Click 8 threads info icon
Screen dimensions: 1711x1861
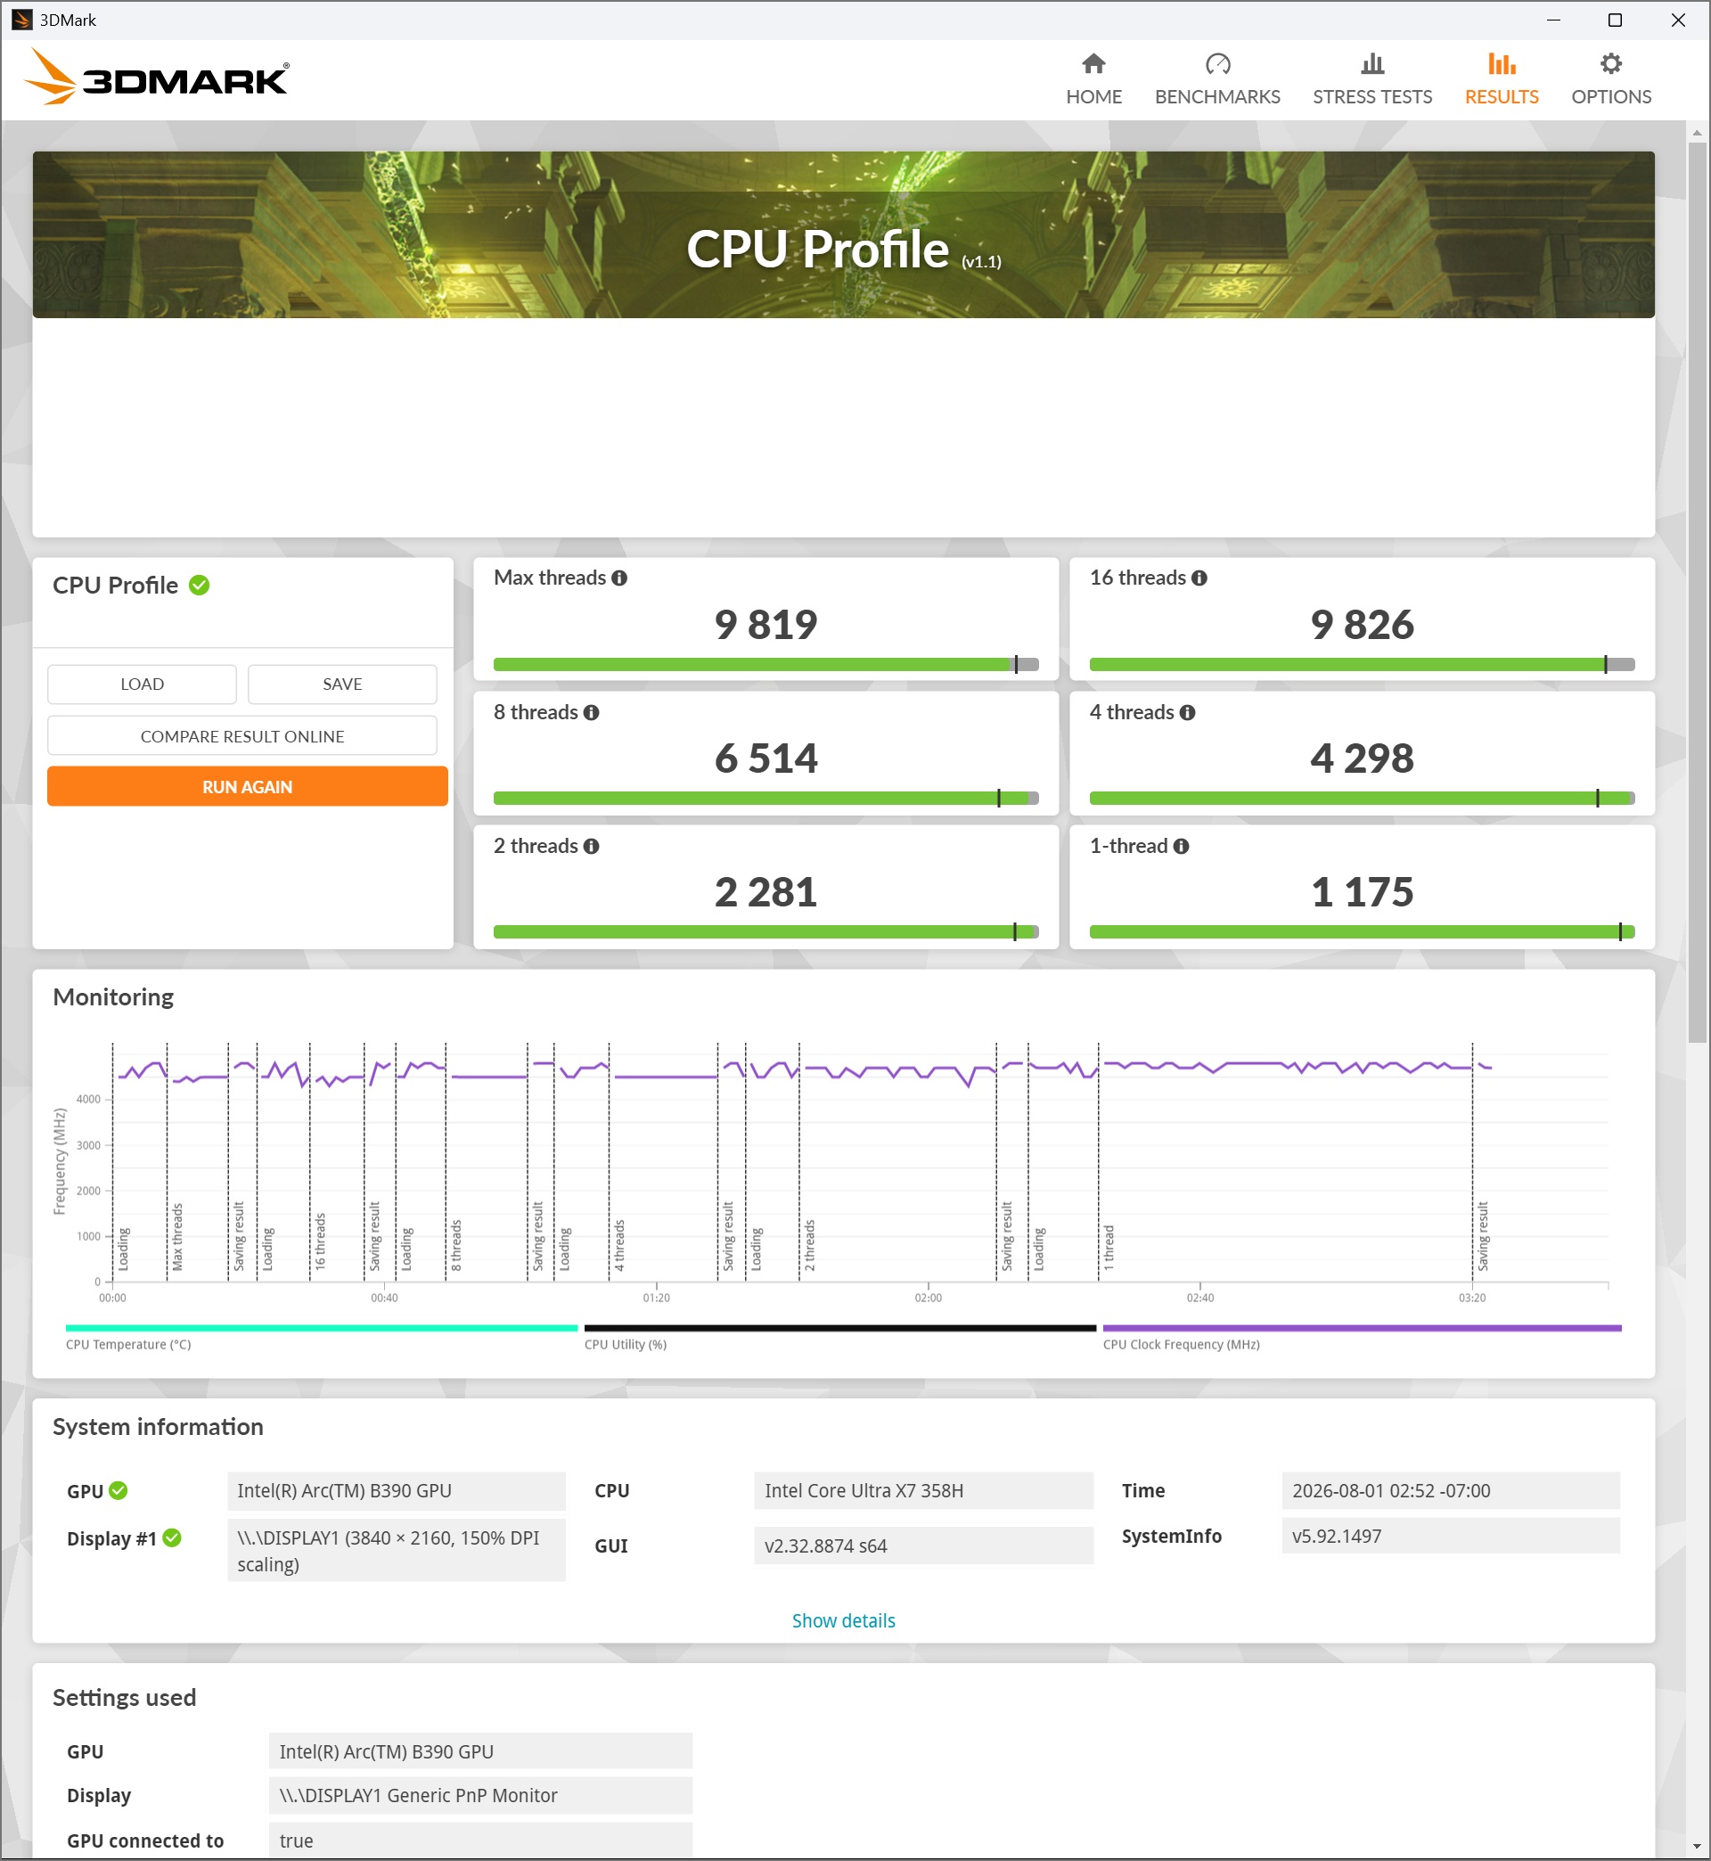(591, 712)
